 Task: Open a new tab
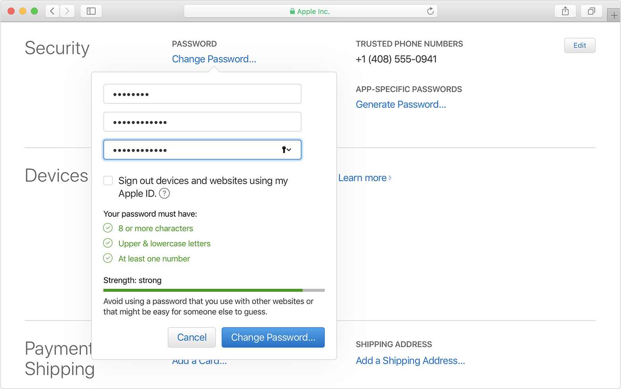(x=614, y=15)
